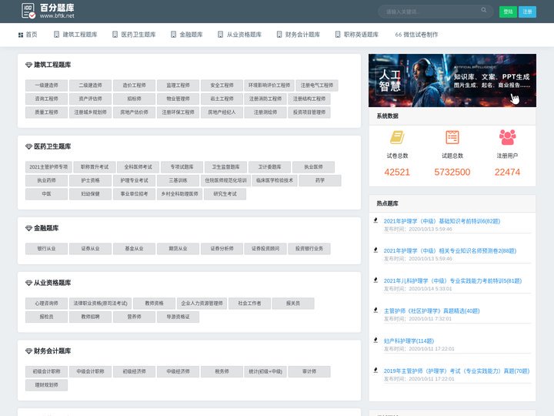Click the AI 人工智慧 banner image

(x=452, y=80)
